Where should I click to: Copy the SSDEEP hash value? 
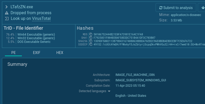91,44
